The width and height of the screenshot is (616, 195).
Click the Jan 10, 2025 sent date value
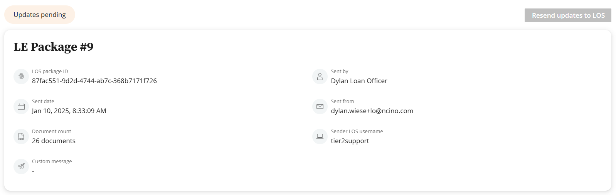[x=69, y=111]
